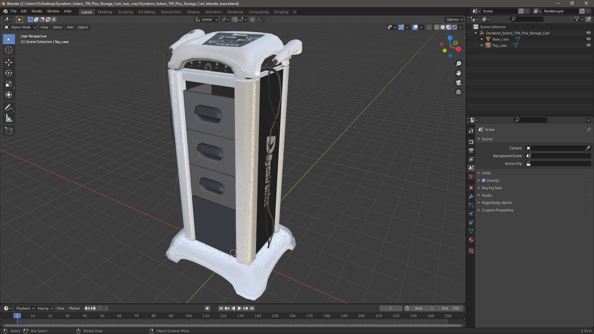Click the Play animation button
The height and width of the screenshot is (334, 594).
point(239,308)
